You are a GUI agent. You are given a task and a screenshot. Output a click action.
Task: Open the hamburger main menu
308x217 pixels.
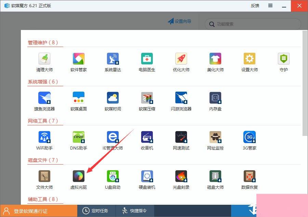tap(270, 5)
